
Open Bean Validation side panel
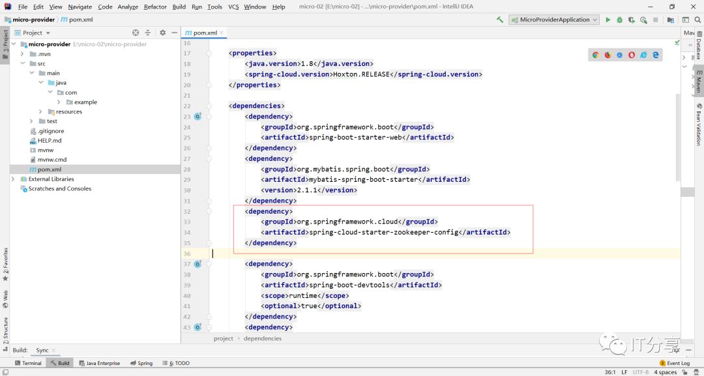click(x=699, y=124)
